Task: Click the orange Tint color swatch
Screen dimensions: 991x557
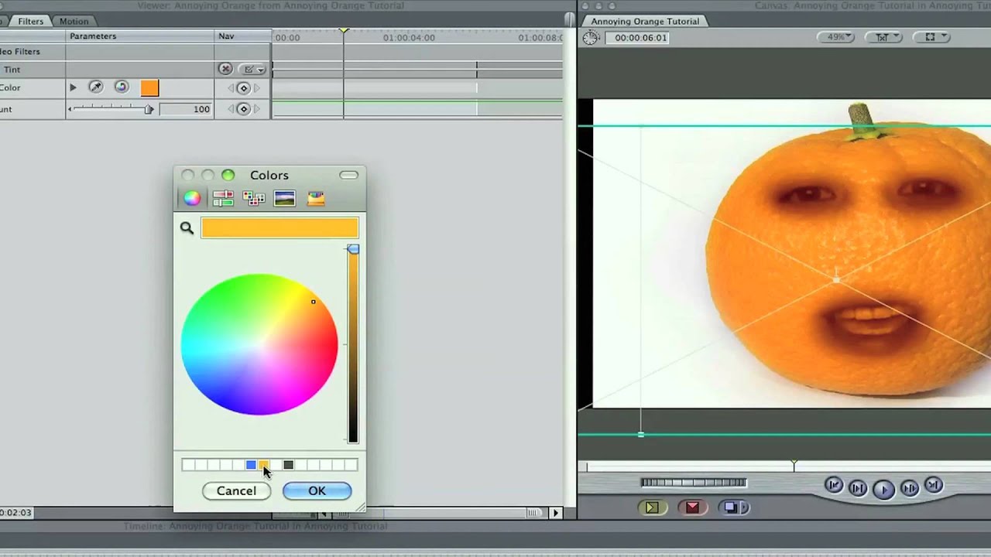Action: tap(149, 87)
